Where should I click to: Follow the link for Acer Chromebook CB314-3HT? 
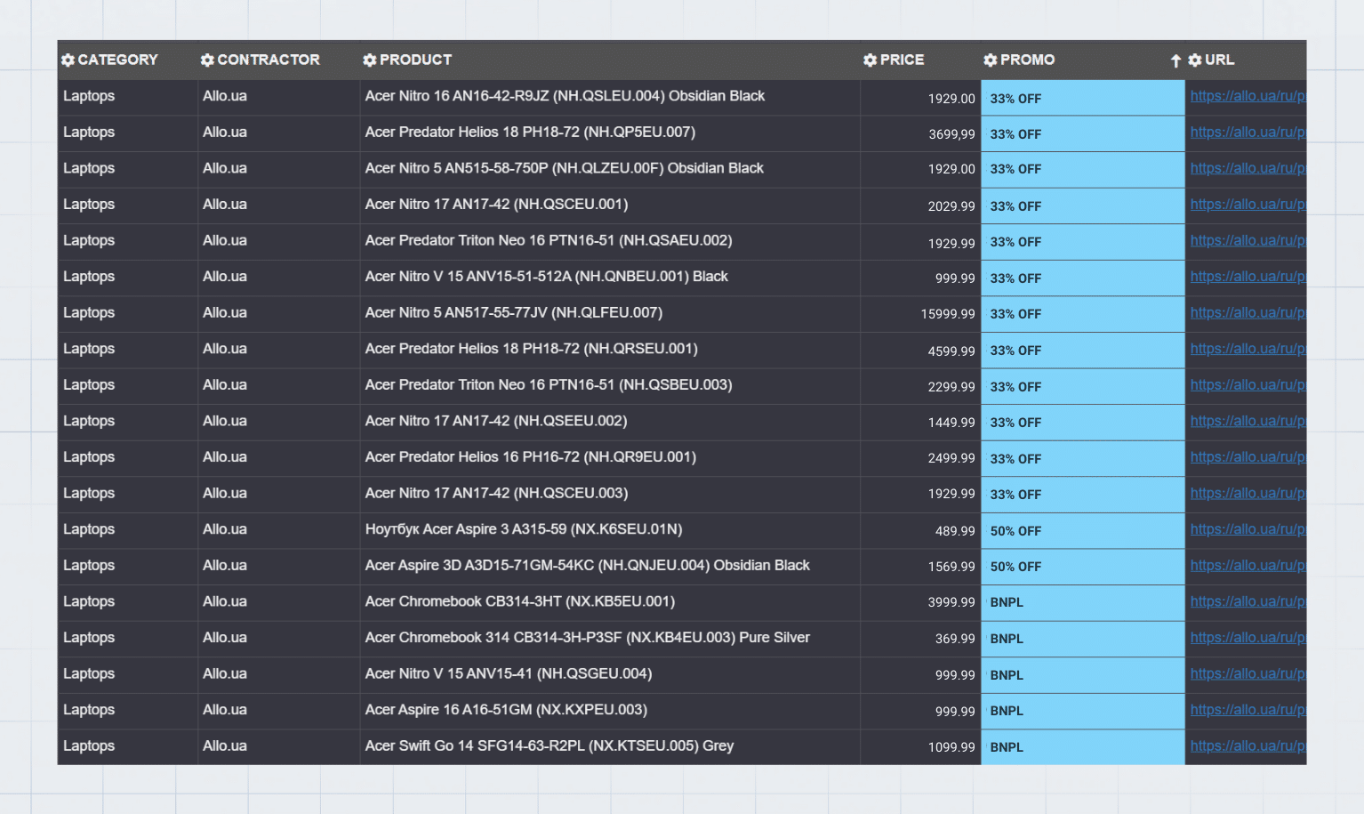(x=1247, y=602)
